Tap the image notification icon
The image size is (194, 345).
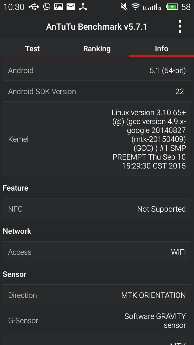point(58,7)
